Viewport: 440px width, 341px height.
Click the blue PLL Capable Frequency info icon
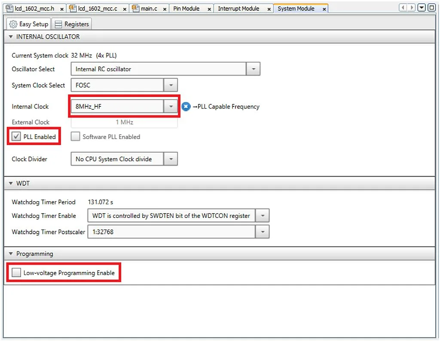pyautogui.click(x=186, y=106)
